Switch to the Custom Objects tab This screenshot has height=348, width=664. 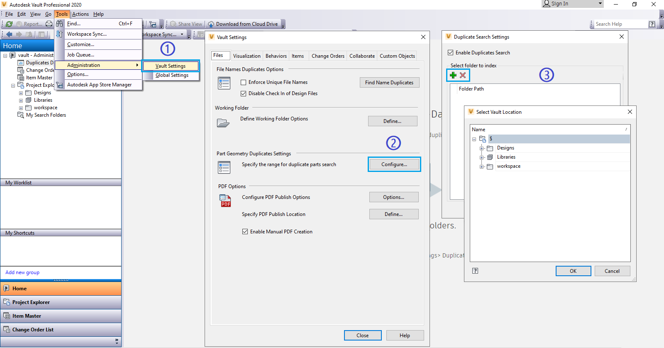pos(397,56)
